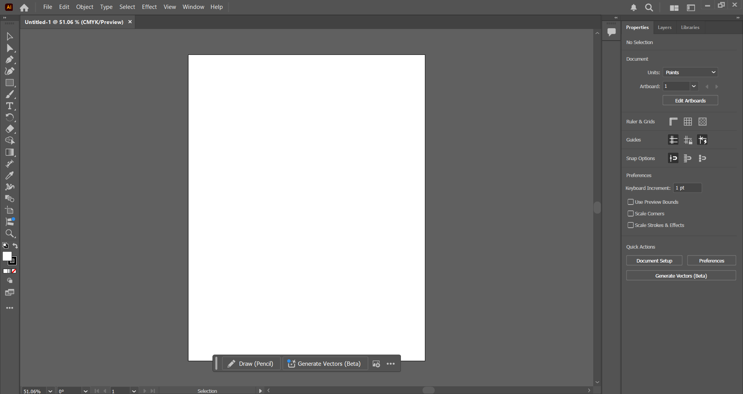Check the Scale Strokes & Effects option
Viewport: 743px width, 394px height.
(x=631, y=225)
